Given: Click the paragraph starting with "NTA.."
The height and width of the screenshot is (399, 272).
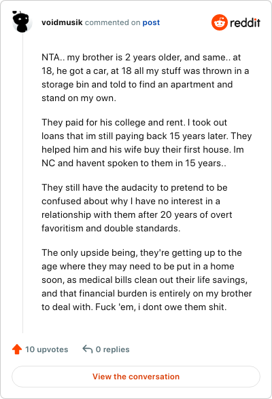Looking at the screenshot, I should coord(146,77).
